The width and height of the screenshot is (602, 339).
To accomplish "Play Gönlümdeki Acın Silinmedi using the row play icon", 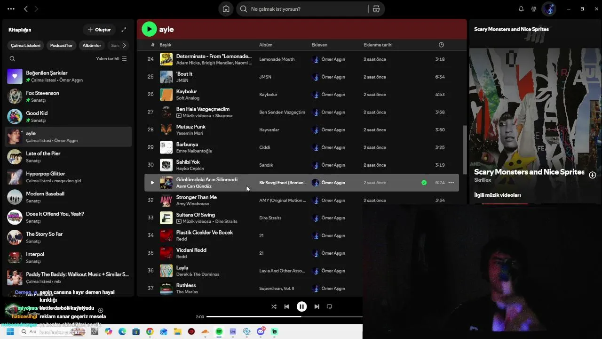I will (152, 183).
